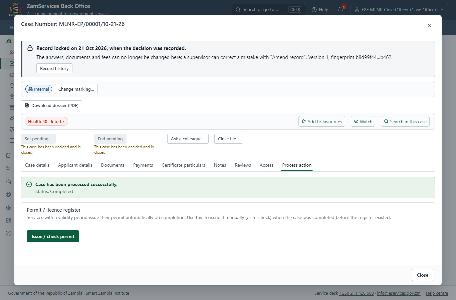Click the chart panel icon atop the sidebar
Viewport: 456px width, 300px height.
pyautogui.click(x=8, y=41)
